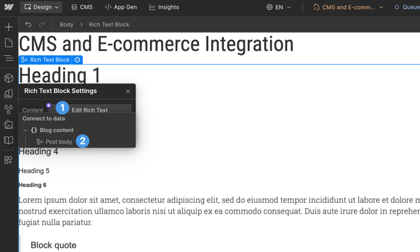Open the Assets image panel

point(8,125)
